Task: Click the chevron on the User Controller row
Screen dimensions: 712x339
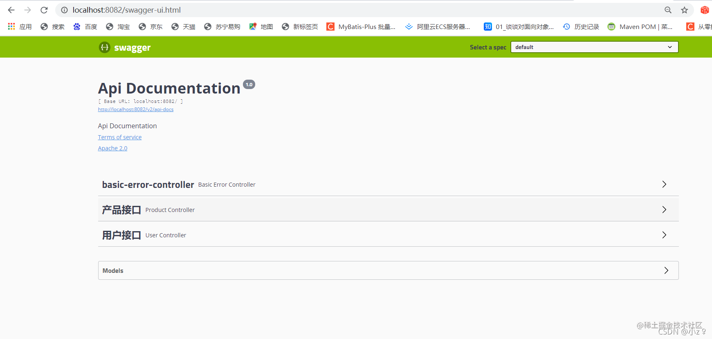Action: click(664, 235)
